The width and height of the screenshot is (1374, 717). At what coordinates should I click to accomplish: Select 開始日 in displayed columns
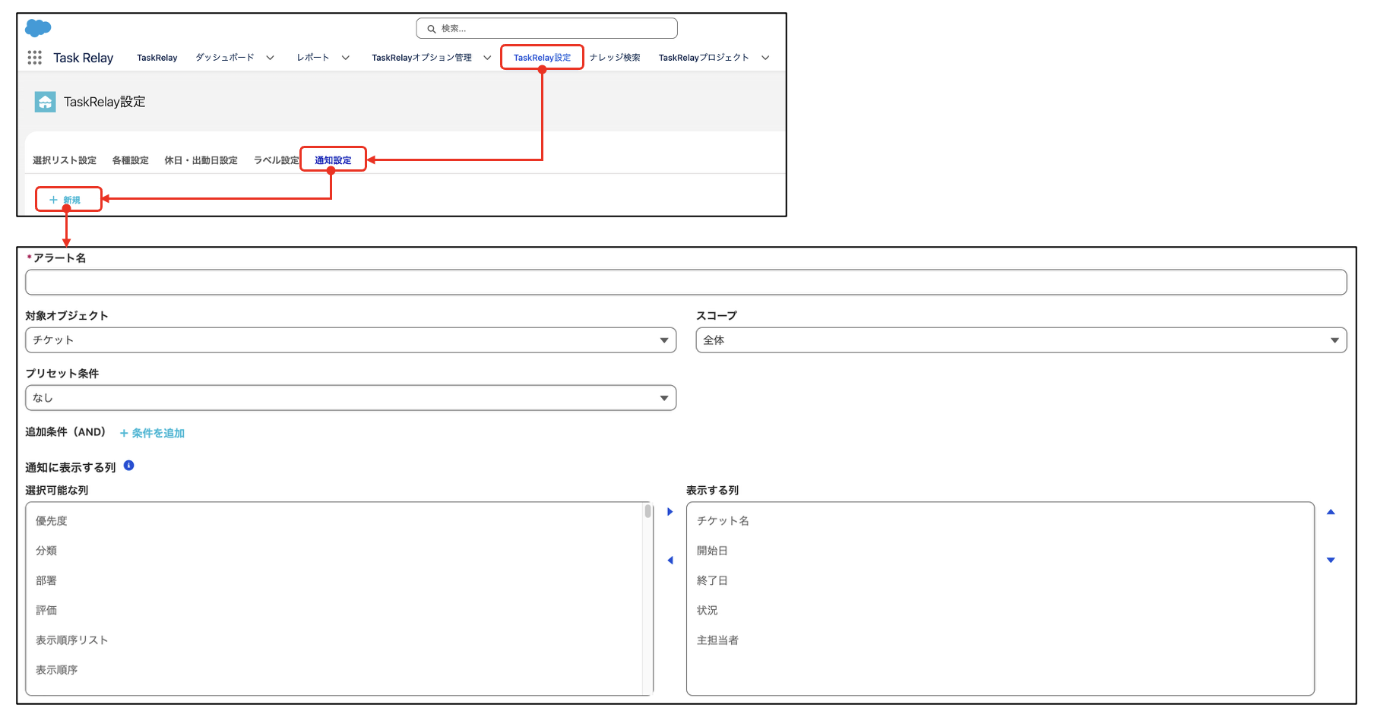(x=712, y=551)
